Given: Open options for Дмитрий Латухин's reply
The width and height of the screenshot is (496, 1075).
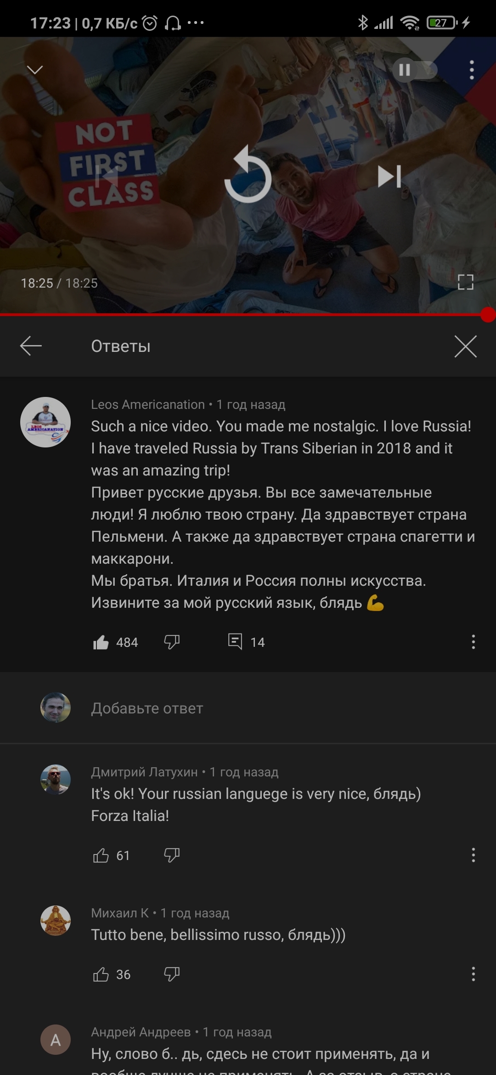Looking at the screenshot, I should point(473,855).
